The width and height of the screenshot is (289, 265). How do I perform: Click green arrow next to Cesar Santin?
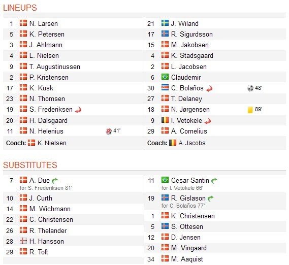tap(214, 181)
